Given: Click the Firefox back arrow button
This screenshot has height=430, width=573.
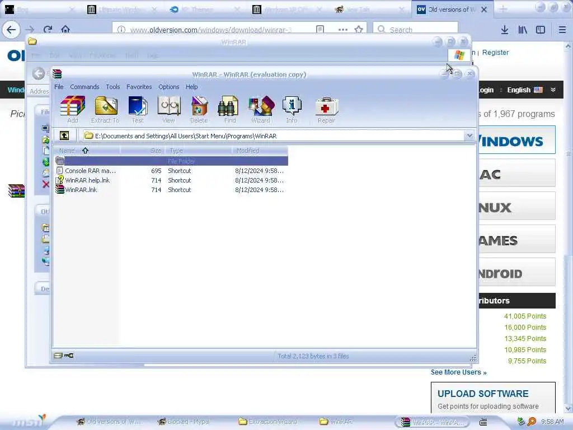Looking at the screenshot, I should 11,29.
